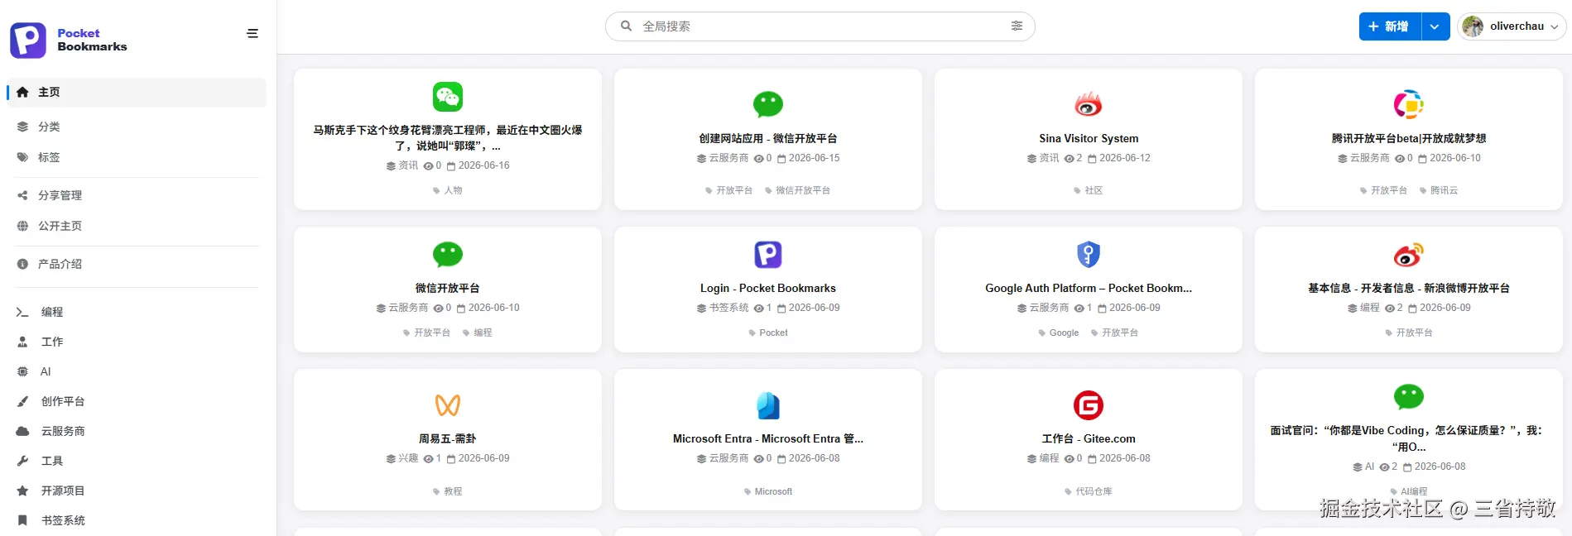Screen dimensions: 1572x536
Task: Click the 教程 tag on 周易五-需卦 card
Action: [x=448, y=491]
